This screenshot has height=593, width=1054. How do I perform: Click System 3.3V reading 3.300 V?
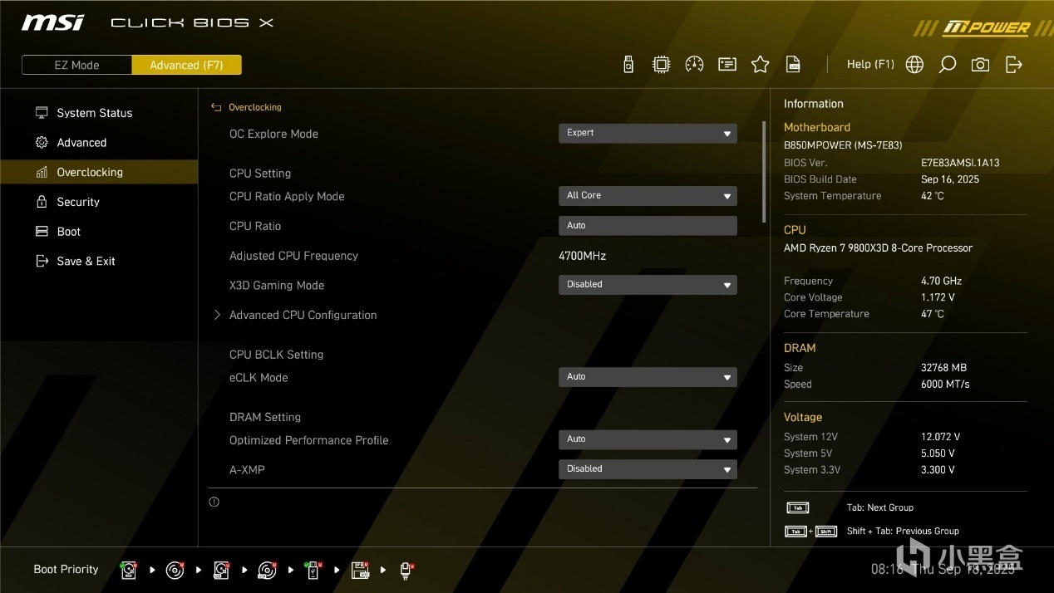point(938,470)
